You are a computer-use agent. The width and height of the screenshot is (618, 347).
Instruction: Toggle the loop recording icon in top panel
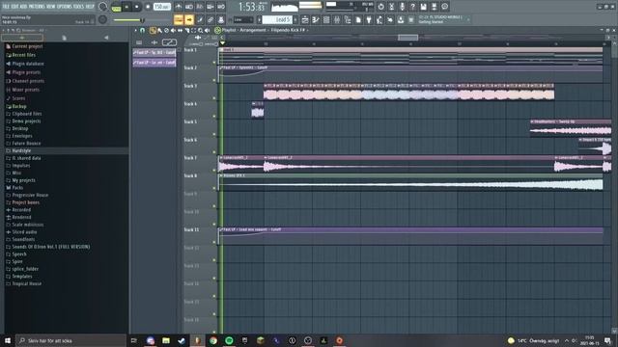point(221,7)
